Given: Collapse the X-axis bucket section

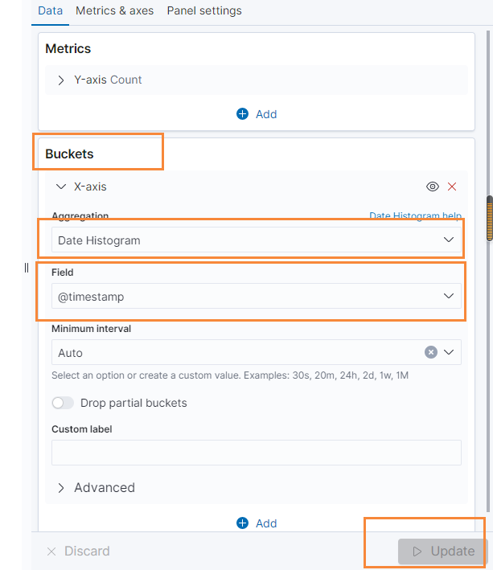Looking at the screenshot, I should click(61, 187).
